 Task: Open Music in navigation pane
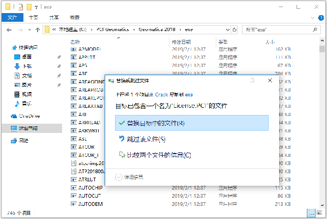click(x=23, y=104)
